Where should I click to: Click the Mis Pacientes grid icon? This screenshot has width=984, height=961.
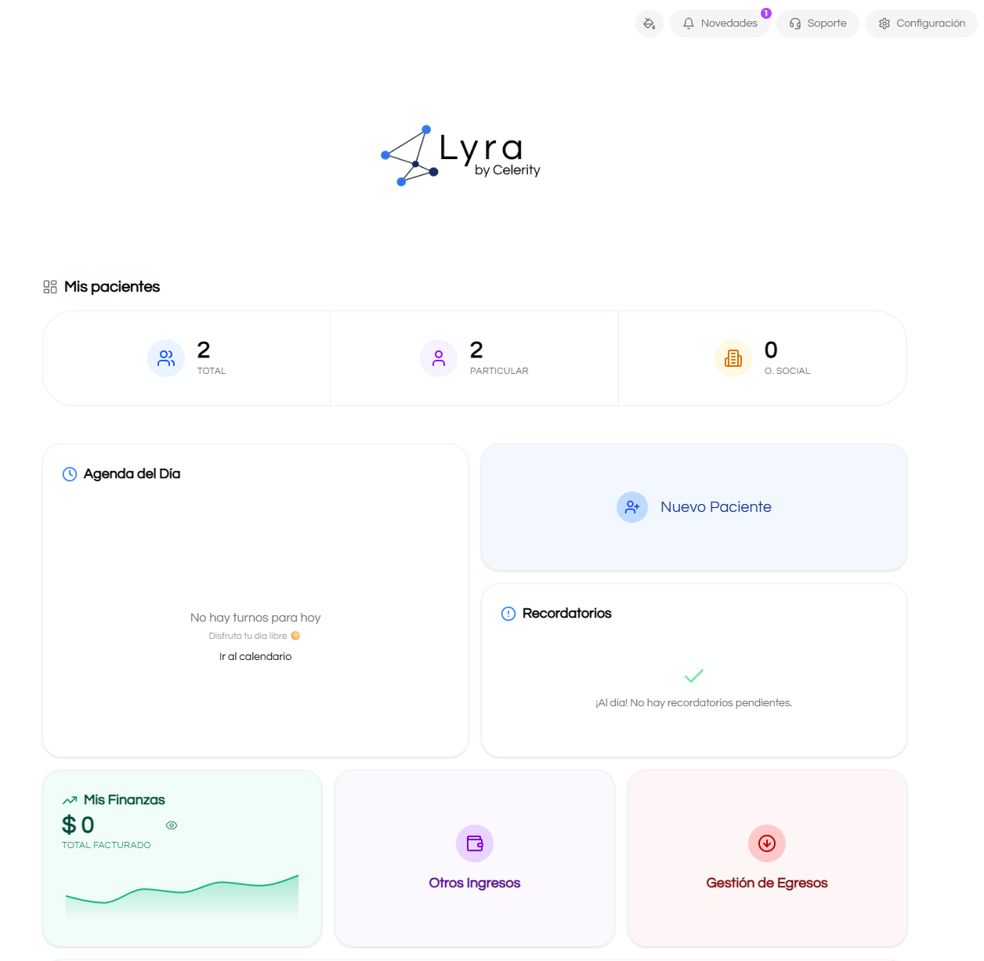coord(49,287)
